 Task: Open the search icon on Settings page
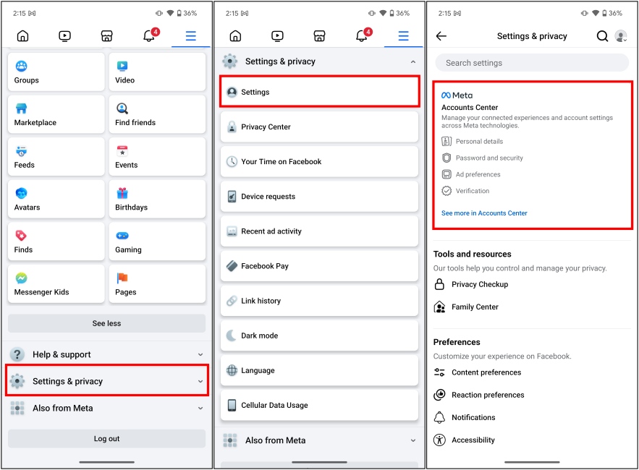coord(601,35)
